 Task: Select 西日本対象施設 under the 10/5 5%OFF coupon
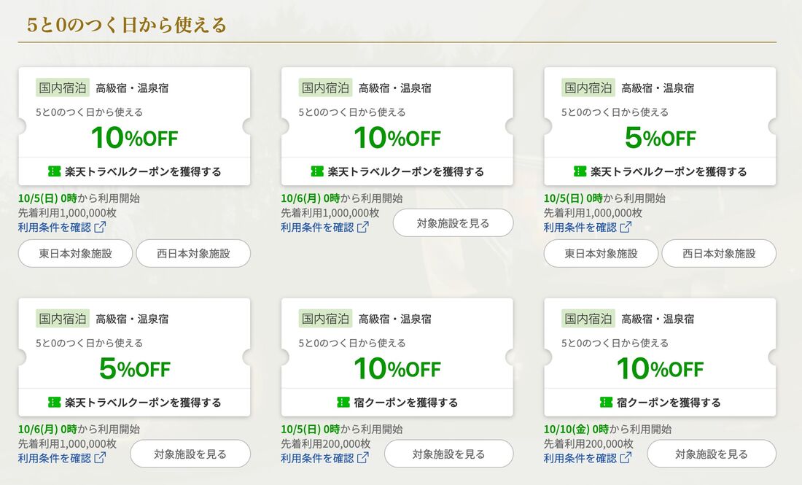pos(719,254)
